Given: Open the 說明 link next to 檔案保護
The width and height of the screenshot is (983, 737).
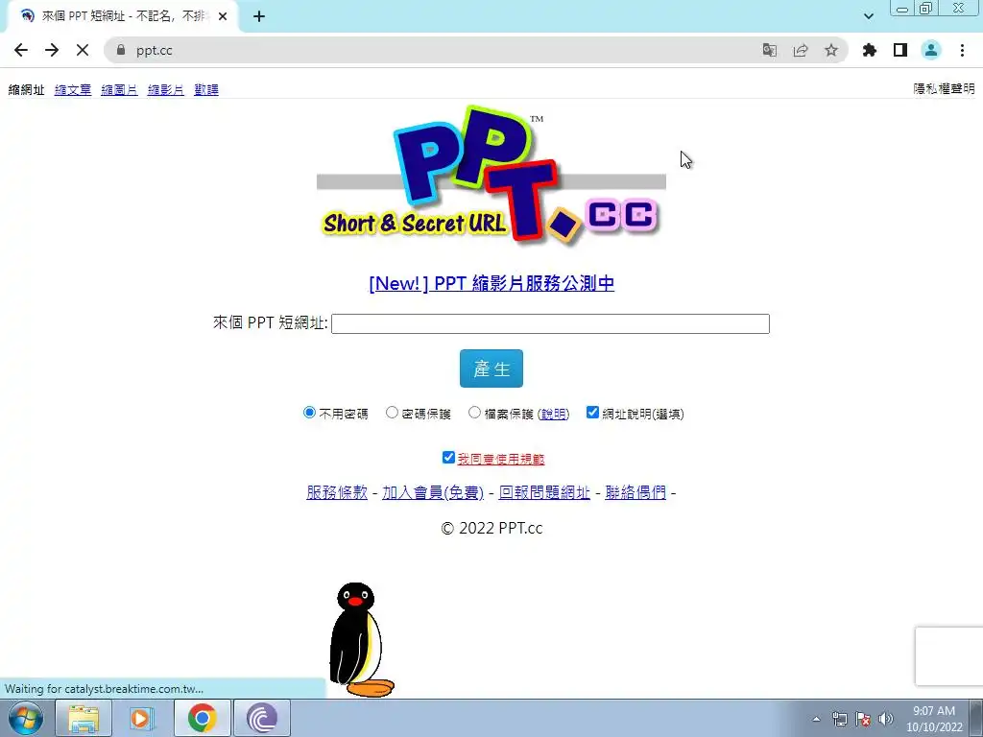Looking at the screenshot, I should point(554,414).
